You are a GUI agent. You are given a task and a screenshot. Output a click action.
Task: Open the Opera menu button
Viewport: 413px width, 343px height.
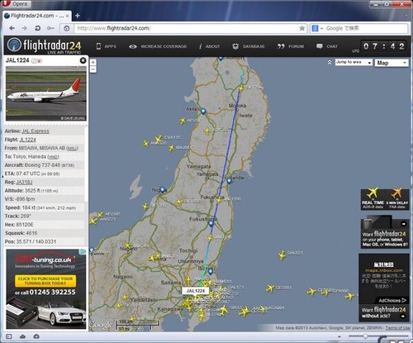[x=16, y=4]
